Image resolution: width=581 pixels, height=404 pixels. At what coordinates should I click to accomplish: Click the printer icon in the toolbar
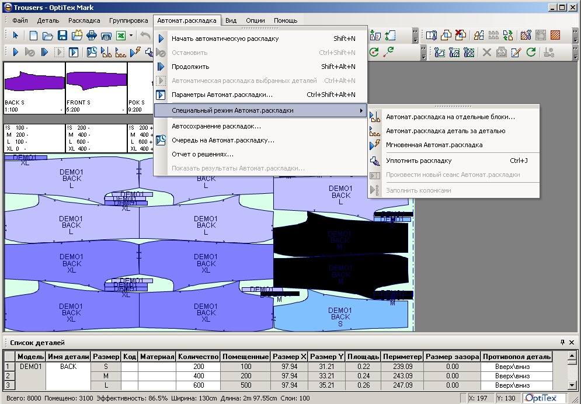point(92,36)
